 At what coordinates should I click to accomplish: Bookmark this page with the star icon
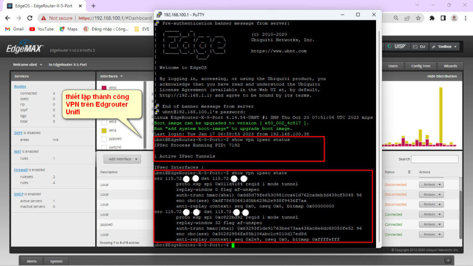pos(418,18)
